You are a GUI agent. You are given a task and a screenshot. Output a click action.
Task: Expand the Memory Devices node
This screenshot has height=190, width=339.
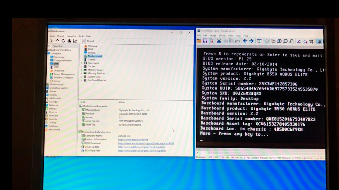[x=82, y=73]
